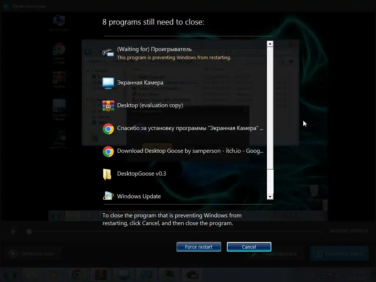Click the Cancel button
376x282 pixels.
tap(249, 247)
